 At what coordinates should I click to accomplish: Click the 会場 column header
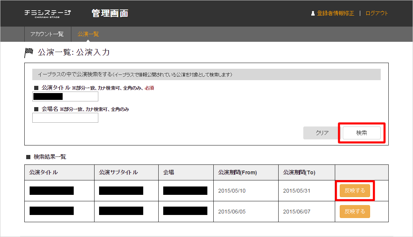coord(169,172)
